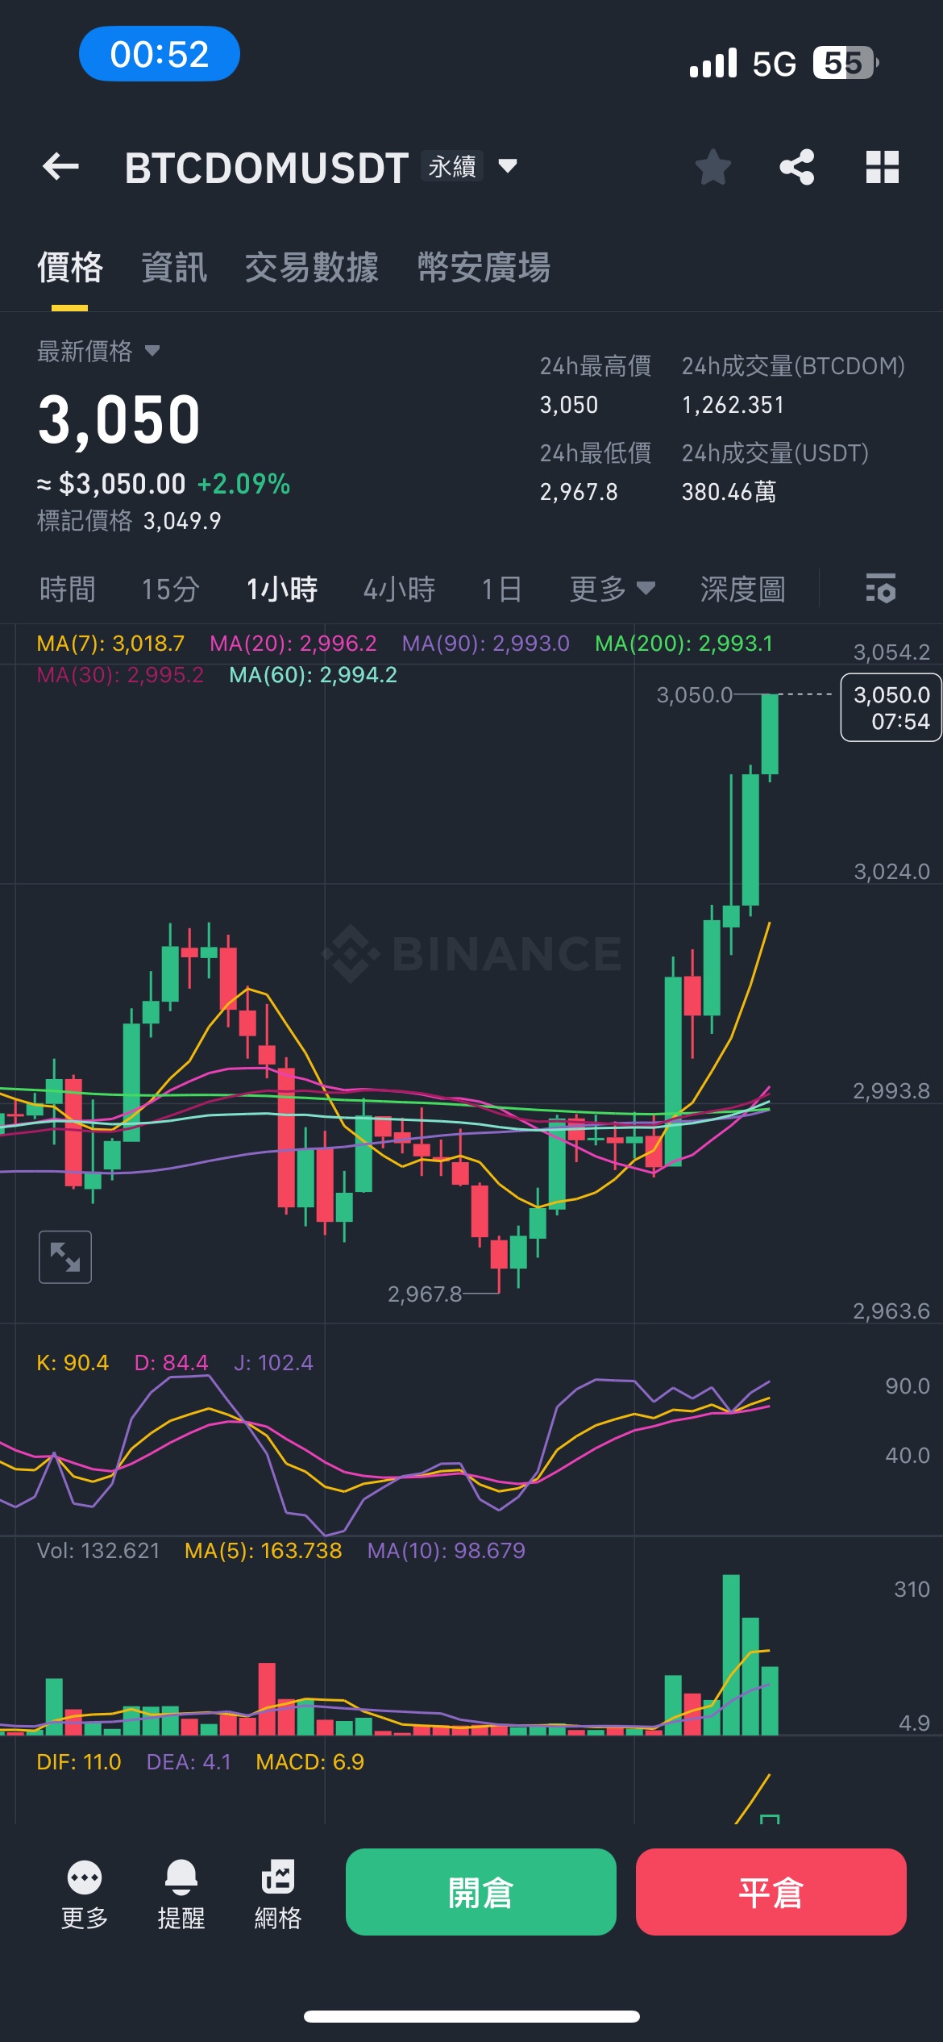
Task: Tap the MA(200): 2,993.1 indicator label
Action: [684, 644]
